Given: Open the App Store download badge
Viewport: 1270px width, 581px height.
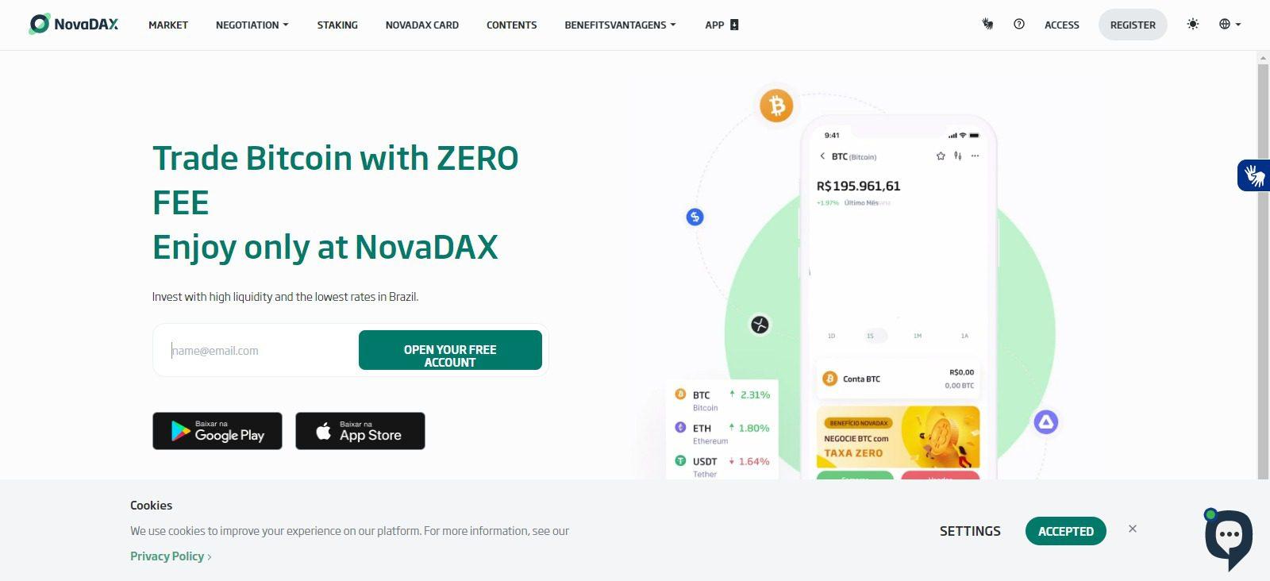Looking at the screenshot, I should click(360, 431).
